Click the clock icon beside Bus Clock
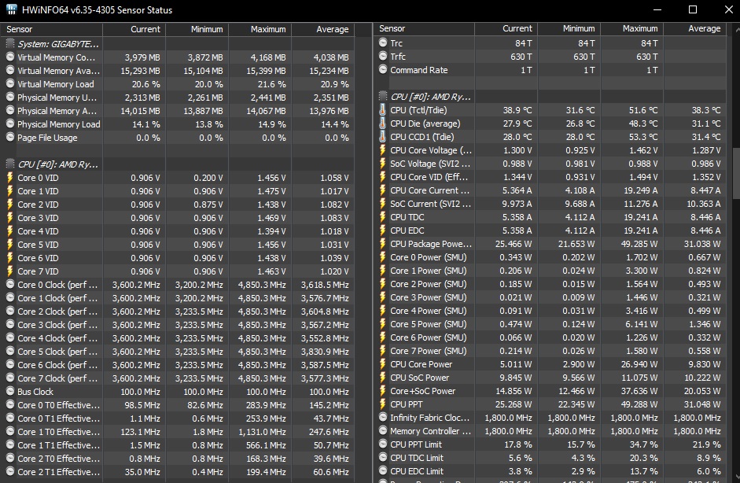The height and width of the screenshot is (483, 740). point(10,392)
